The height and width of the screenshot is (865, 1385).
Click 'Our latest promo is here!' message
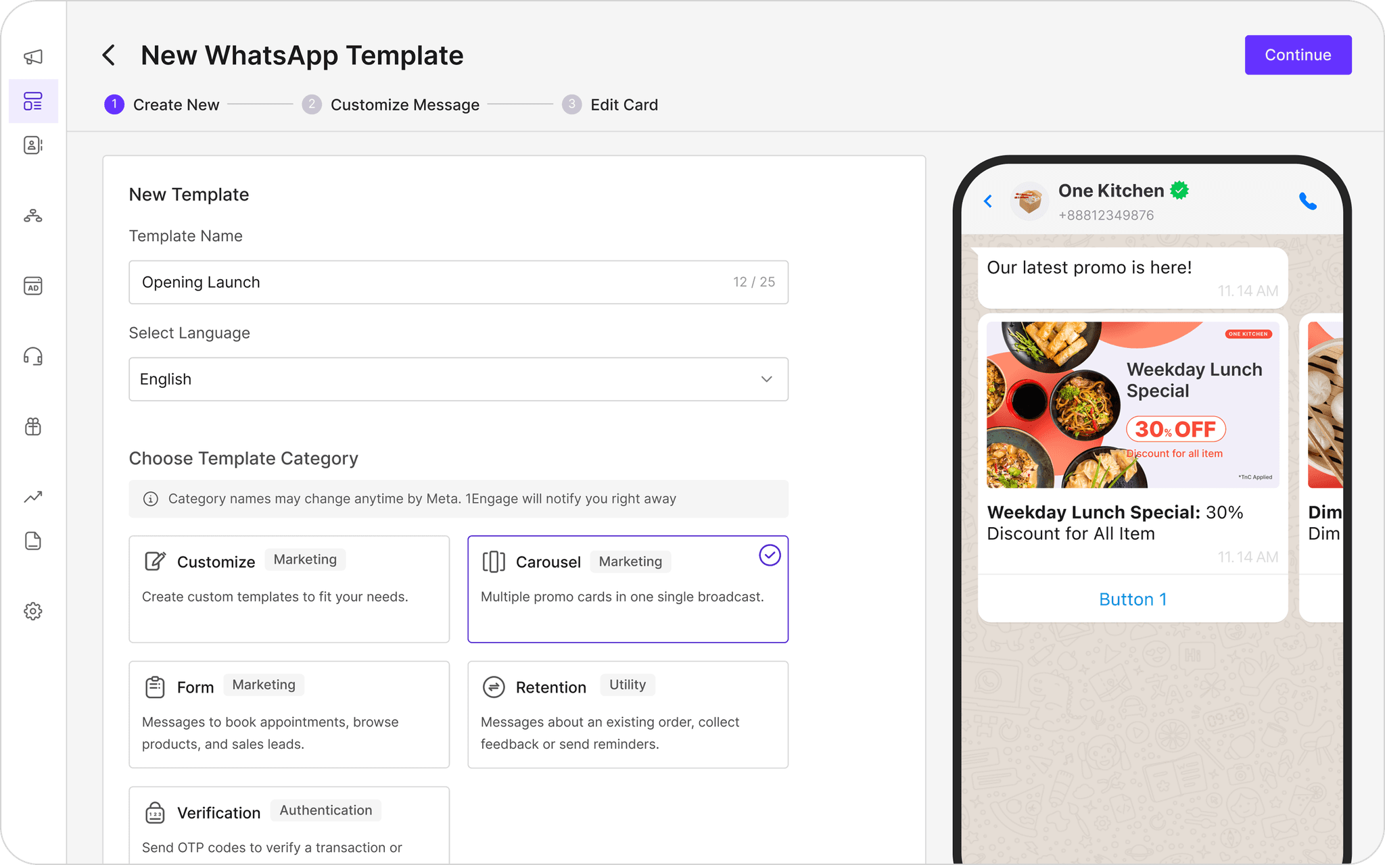click(x=1089, y=268)
